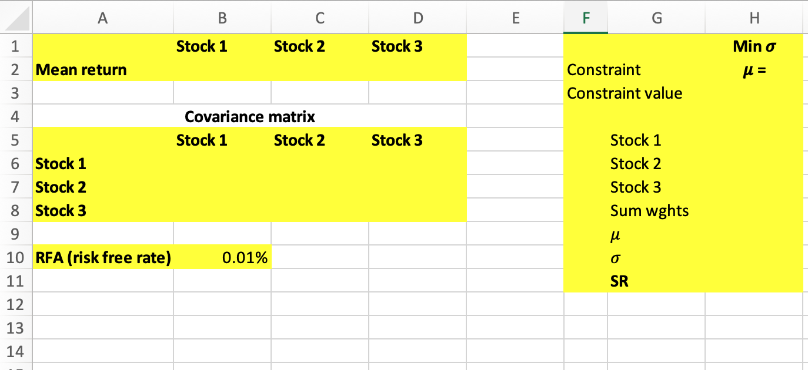The width and height of the screenshot is (808, 370).
Task: Select the column A header
Action: click(x=103, y=18)
